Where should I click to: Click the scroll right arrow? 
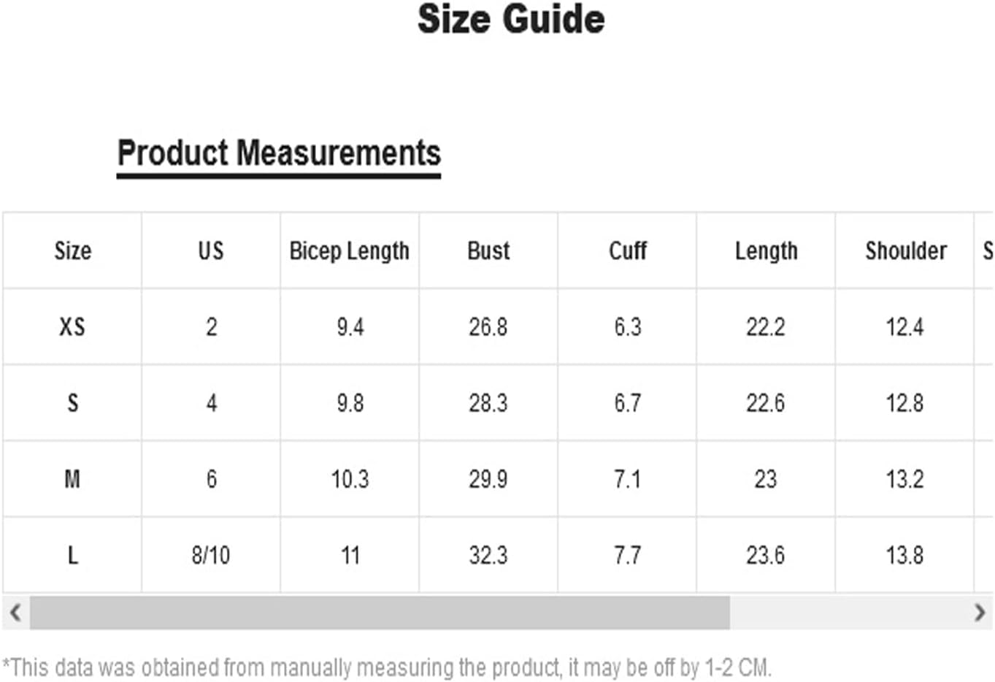(980, 612)
